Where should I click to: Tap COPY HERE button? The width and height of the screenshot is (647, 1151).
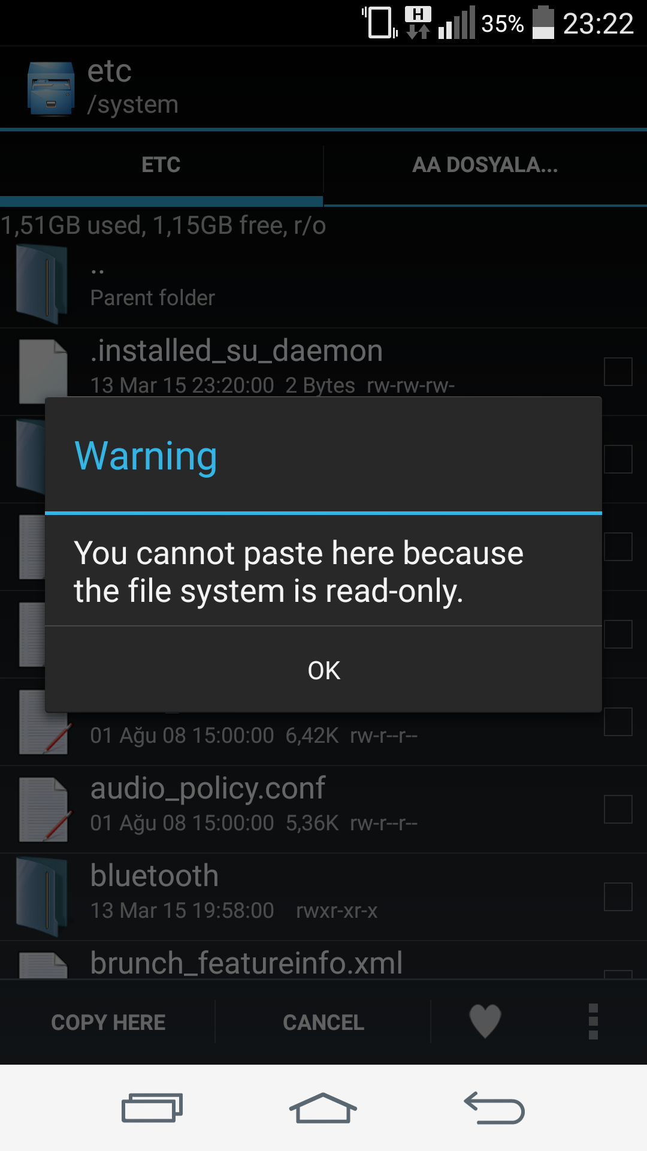[x=108, y=1022]
